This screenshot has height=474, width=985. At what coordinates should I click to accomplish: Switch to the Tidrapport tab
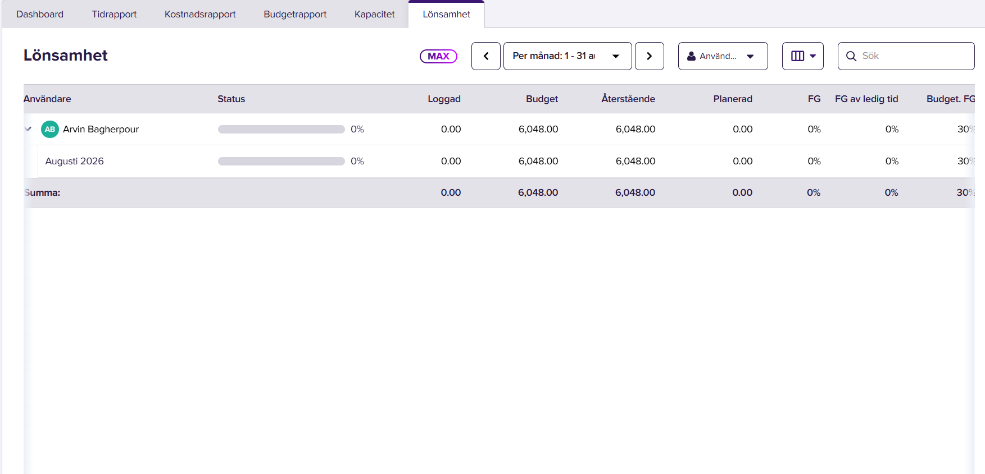point(114,14)
